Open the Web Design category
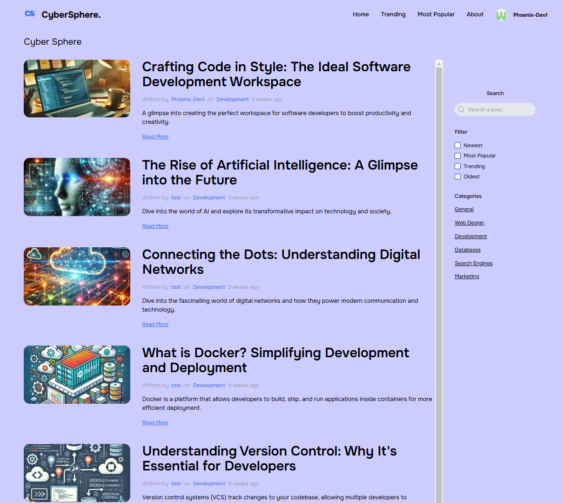The image size is (563, 503). click(x=469, y=223)
